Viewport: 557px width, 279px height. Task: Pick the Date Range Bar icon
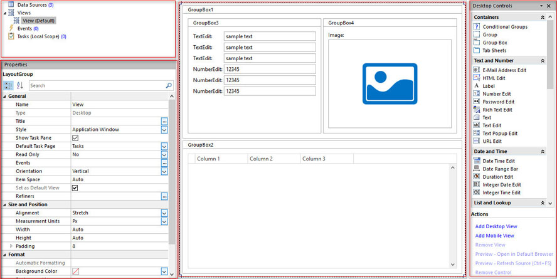tap(477, 169)
